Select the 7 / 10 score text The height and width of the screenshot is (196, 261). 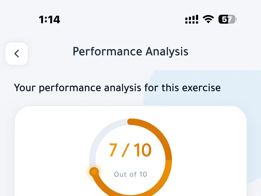pyautogui.click(x=130, y=150)
